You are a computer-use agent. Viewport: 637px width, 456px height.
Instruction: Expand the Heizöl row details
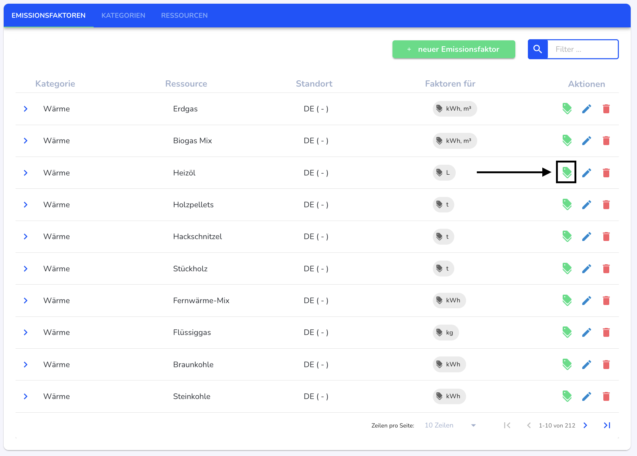tap(26, 173)
